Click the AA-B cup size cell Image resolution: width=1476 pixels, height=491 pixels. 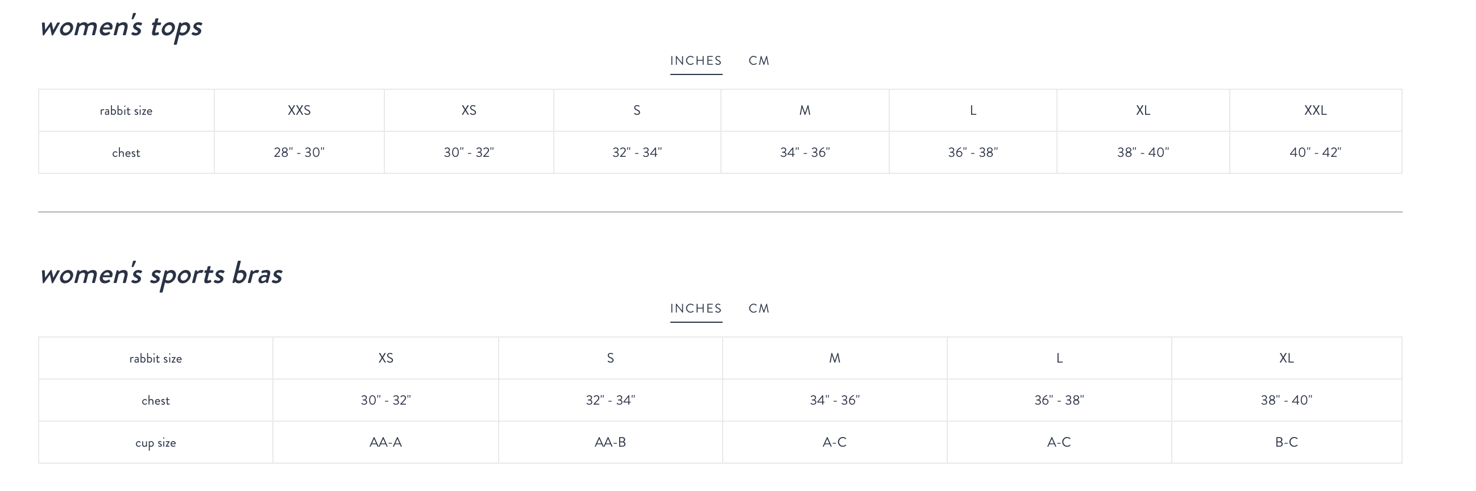tap(610, 442)
